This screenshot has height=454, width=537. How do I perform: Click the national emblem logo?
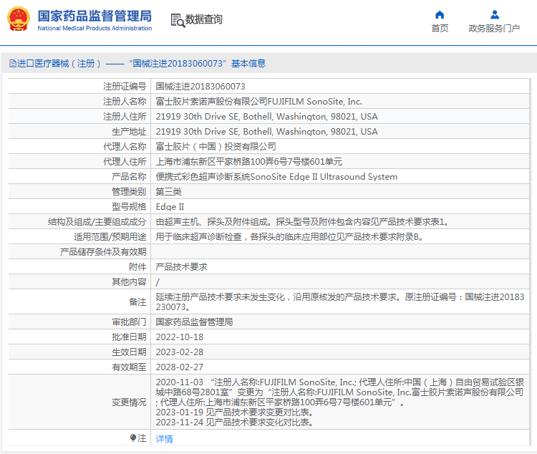[x=19, y=19]
